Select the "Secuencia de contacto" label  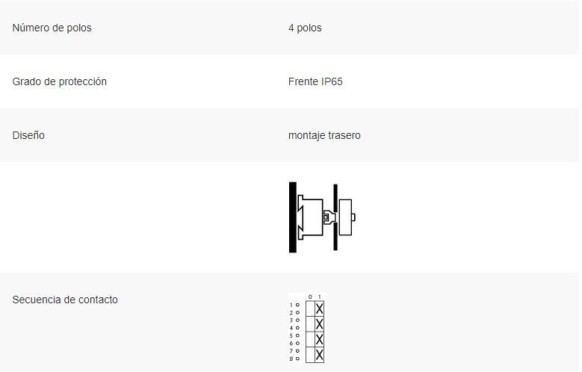[65, 300]
